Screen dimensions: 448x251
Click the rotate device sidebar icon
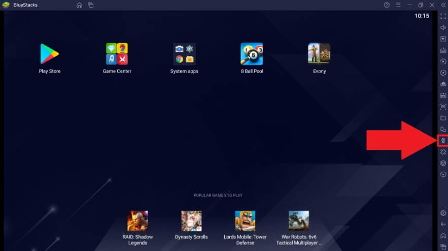(x=443, y=130)
